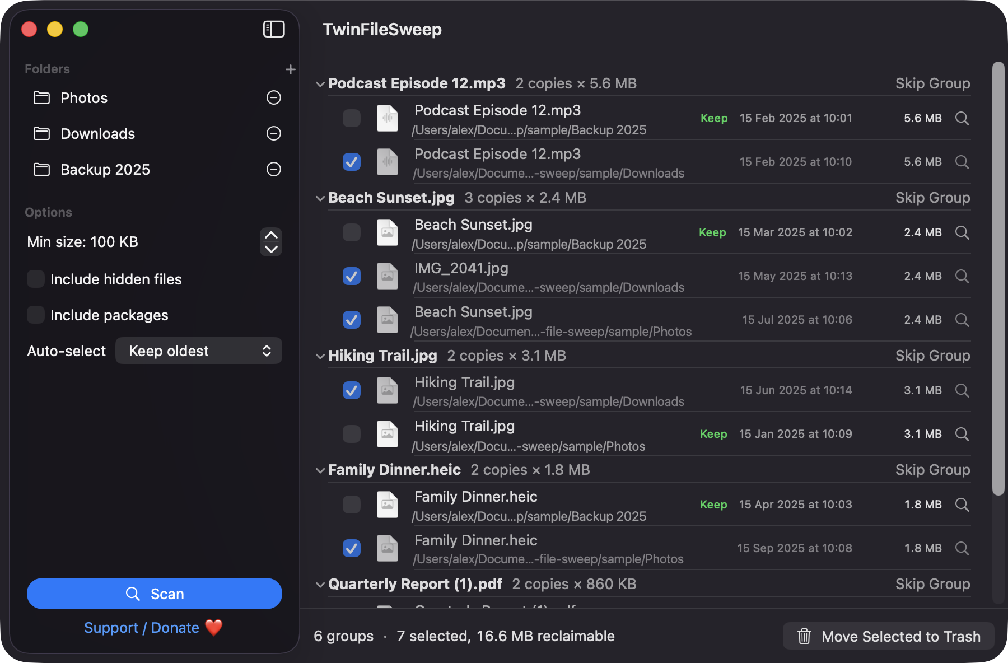Screen dimensions: 1008x663
Task: Check Beach Sunset.jpg in Backup 2025
Action: click(x=352, y=232)
